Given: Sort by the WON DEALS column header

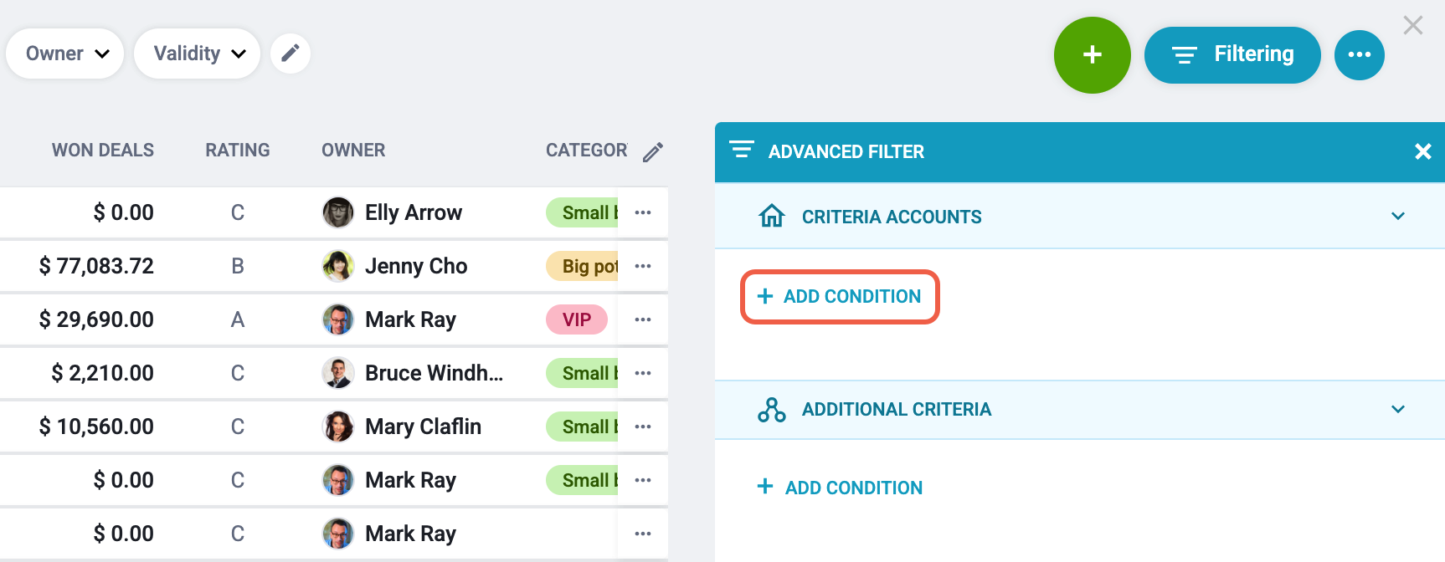Looking at the screenshot, I should click(103, 151).
